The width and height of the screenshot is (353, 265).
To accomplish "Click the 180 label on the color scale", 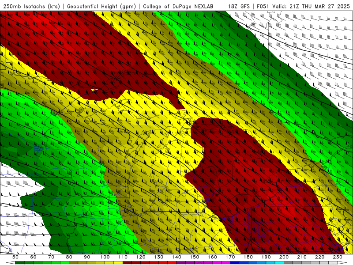I will [x=248, y=257].
